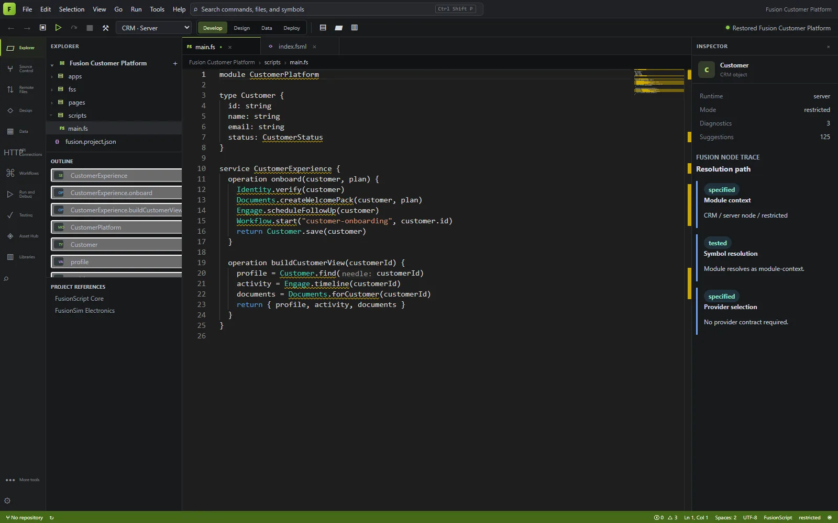Switch to Deploy mode
838x523 pixels.
(292, 28)
